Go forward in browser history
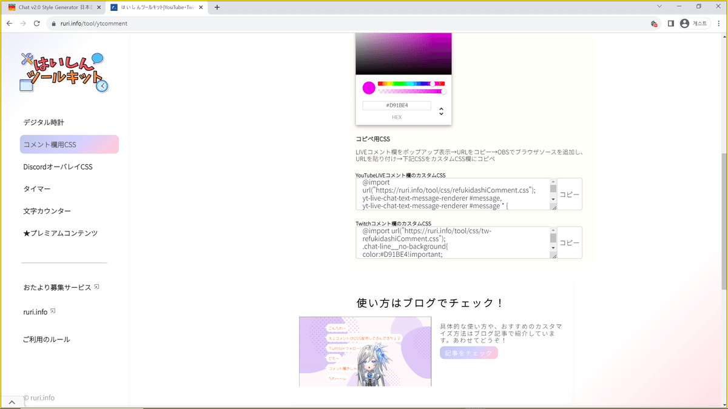Screen dimensions: 728x409 tap(23, 24)
